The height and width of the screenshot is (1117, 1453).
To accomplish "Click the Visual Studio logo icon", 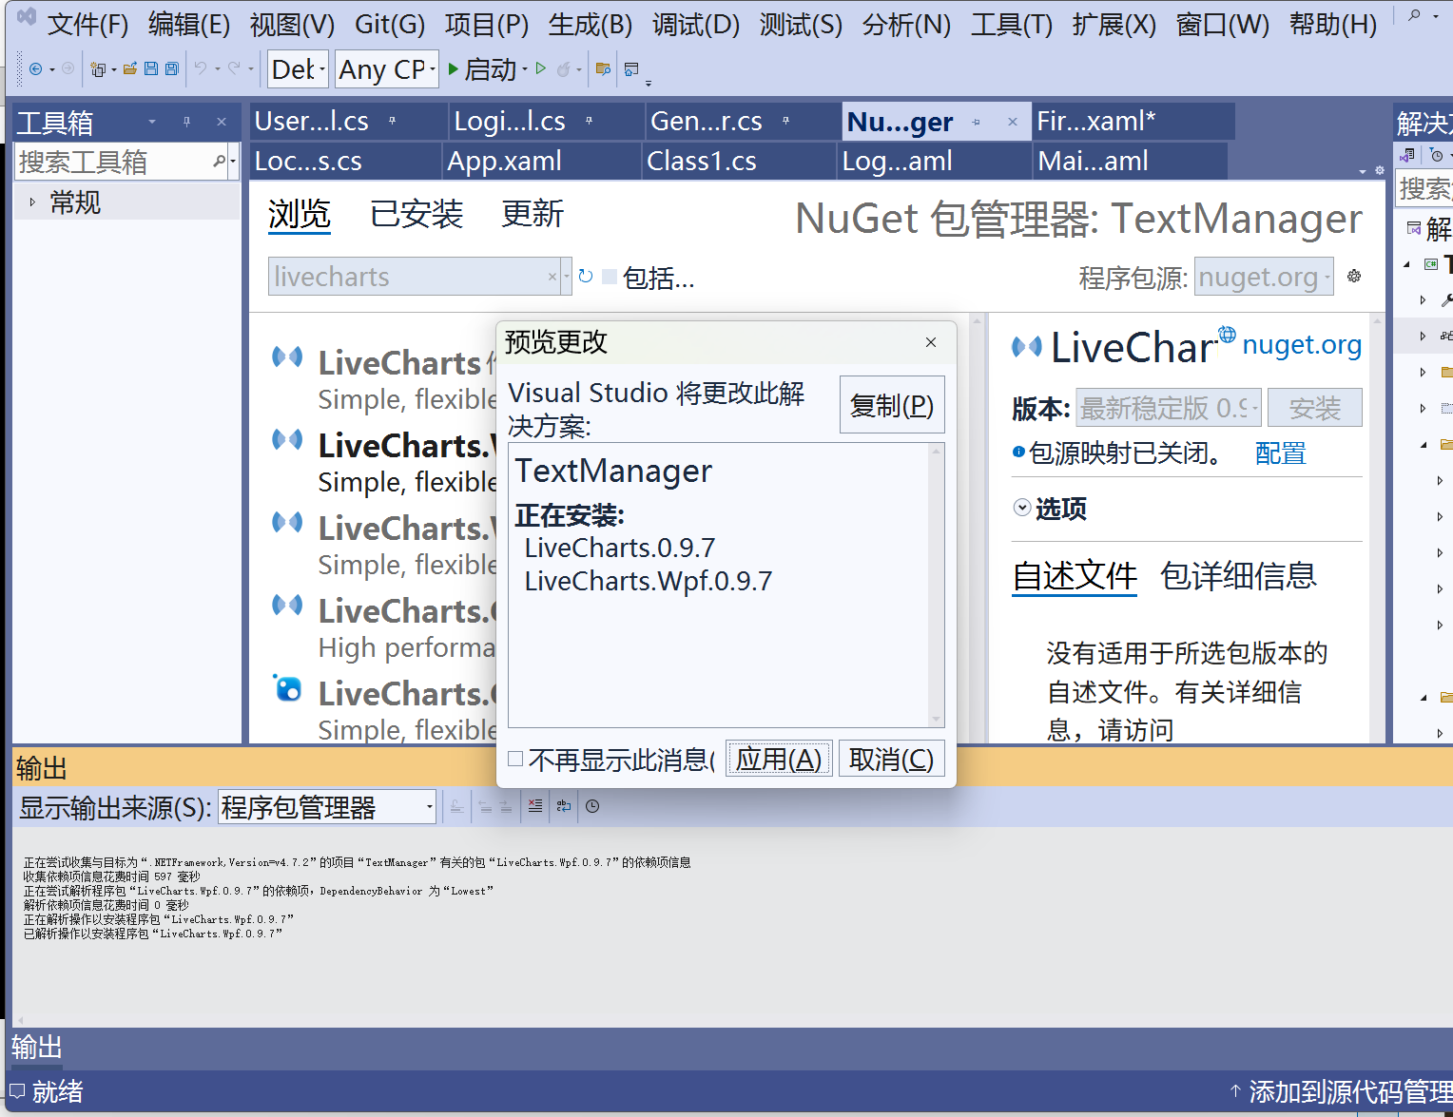I will click(x=27, y=16).
